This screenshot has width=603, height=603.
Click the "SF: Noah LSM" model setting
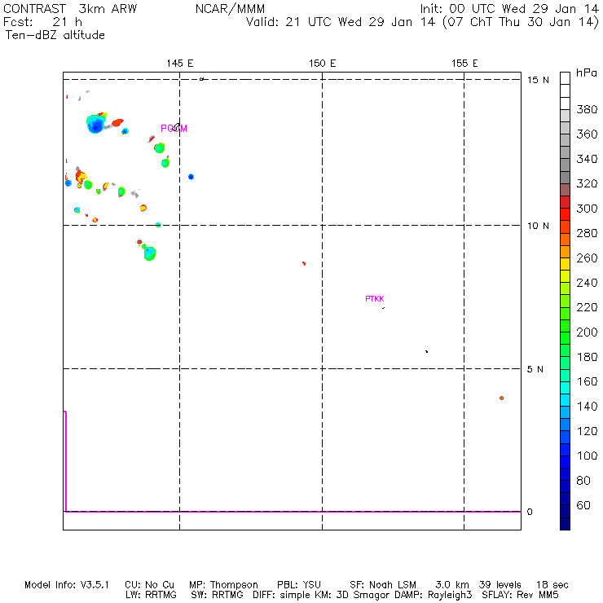coord(383,585)
